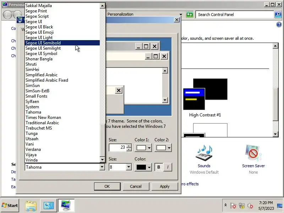This screenshot has width=284, height=213.
Task: Choose Segoe Script font
Action: click(62, 16)
